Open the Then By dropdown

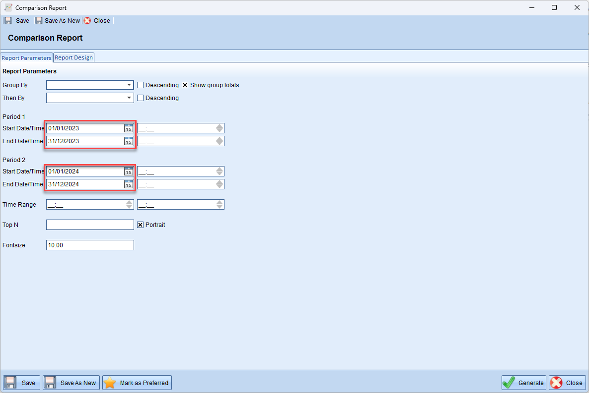coord(129,98)
